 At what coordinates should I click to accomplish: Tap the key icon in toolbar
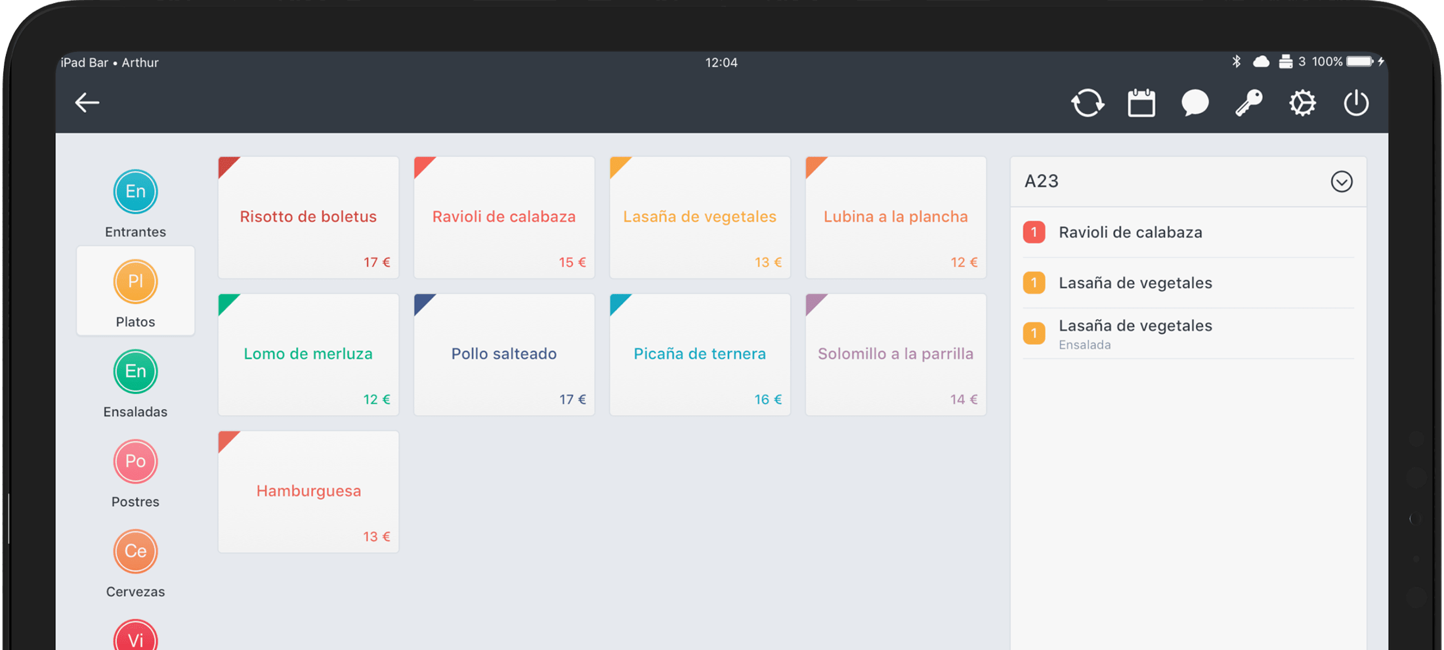point(1248,103)
